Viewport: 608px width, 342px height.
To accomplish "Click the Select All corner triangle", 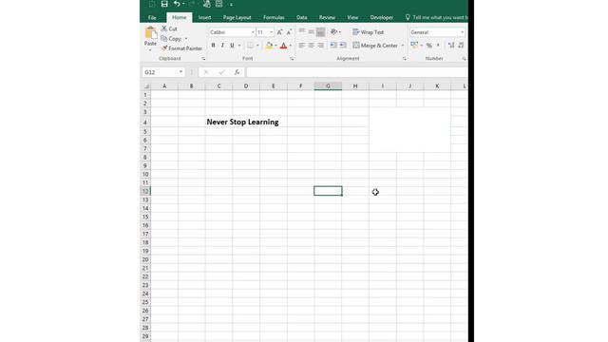I will tap(146, 86).
